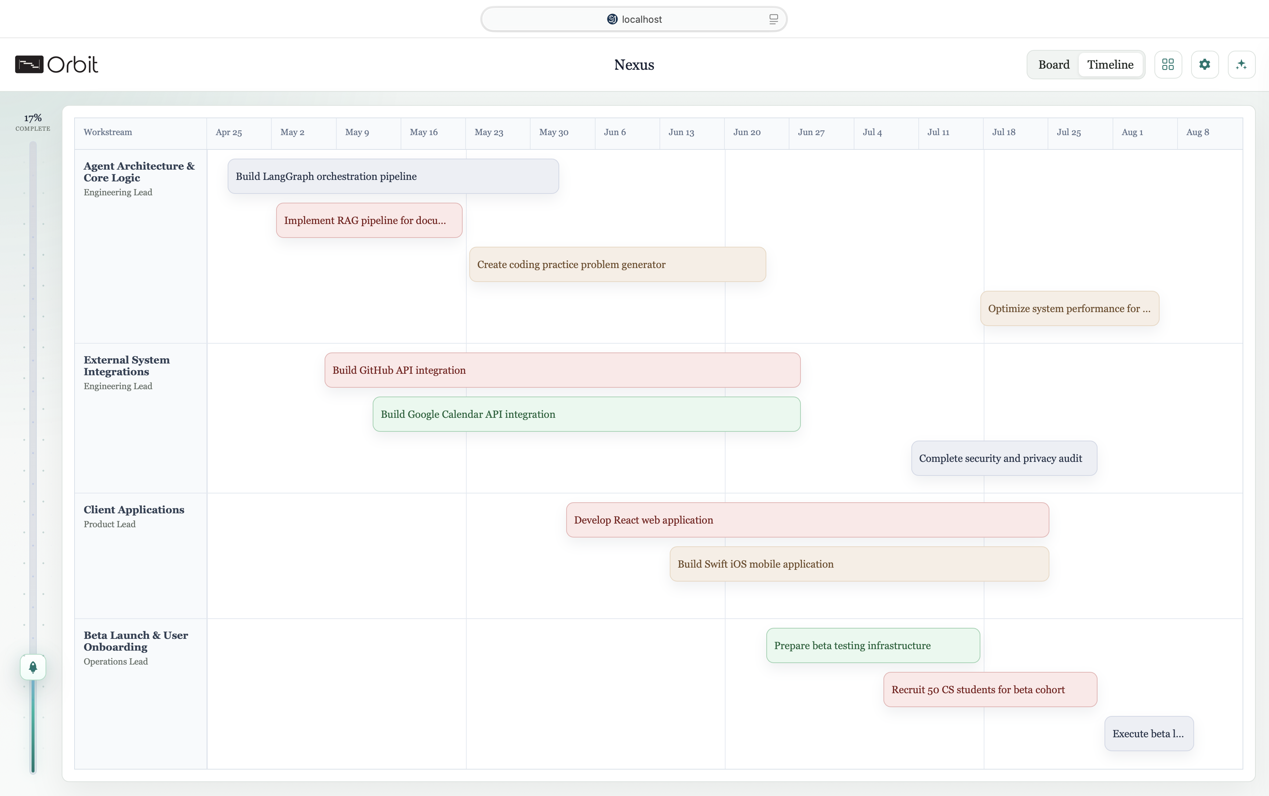Click the rocket progress marker icon
The height and width of the screenshot is (796, 1269).
(33, 667)
